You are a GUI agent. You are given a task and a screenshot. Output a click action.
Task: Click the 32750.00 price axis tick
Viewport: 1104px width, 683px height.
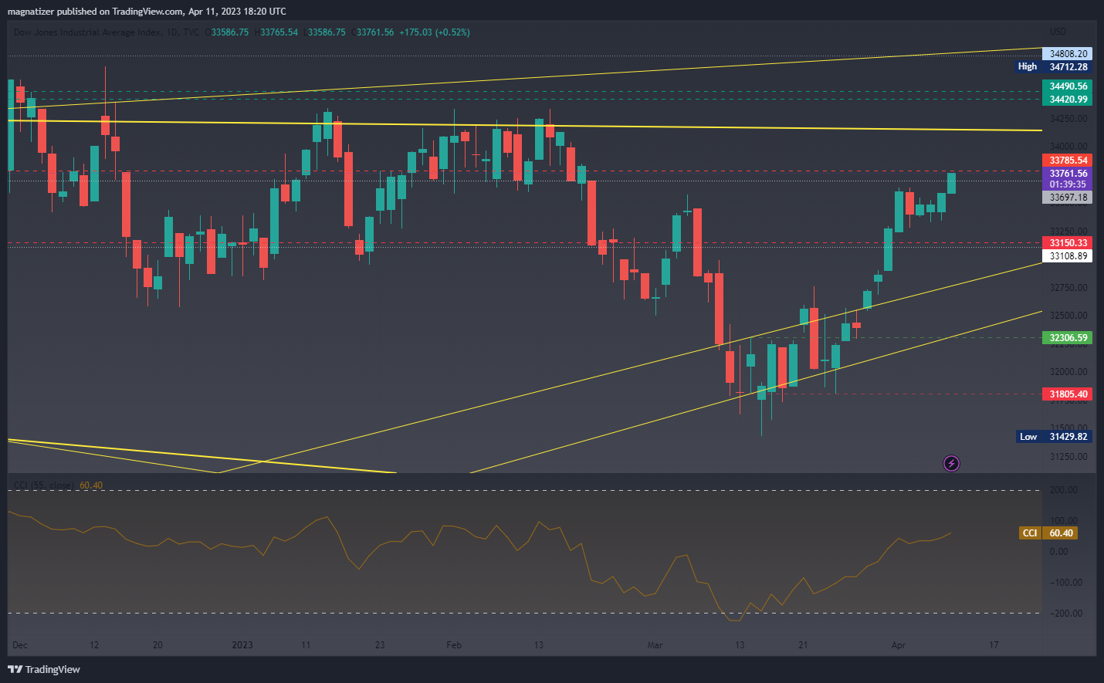pos(1068,288)
